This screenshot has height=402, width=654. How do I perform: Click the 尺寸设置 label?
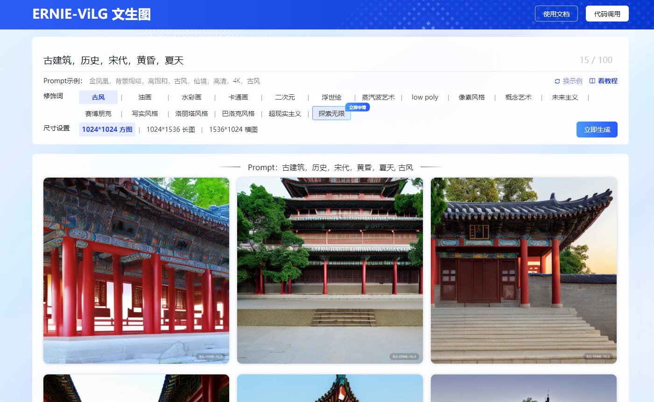point(56,128)
